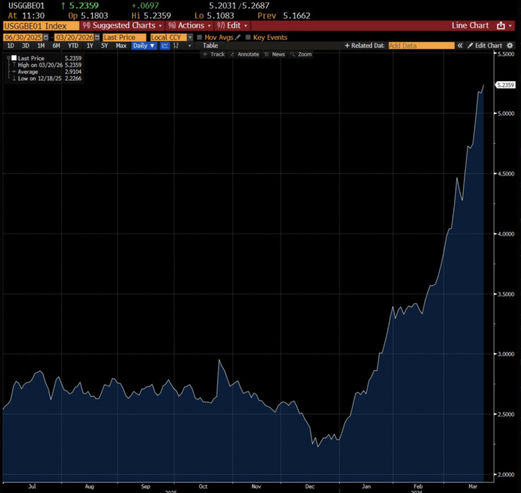Image resolution: width=521 pixels, height=493 pixels.
Task: Activate the Annotate tool
Action: pos(245,54)
